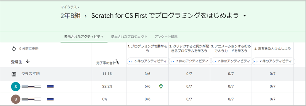Switch to the 提出されたプロジェクト tab
Viewport: 306px width, 106px height.
pos(129,37)
